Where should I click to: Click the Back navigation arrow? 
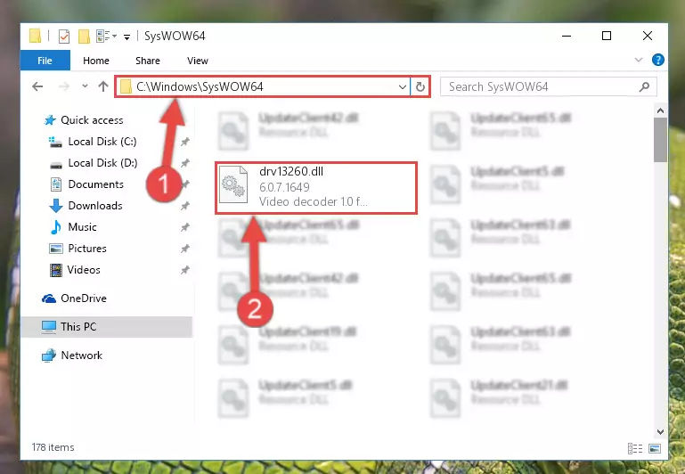coord(37,86)
